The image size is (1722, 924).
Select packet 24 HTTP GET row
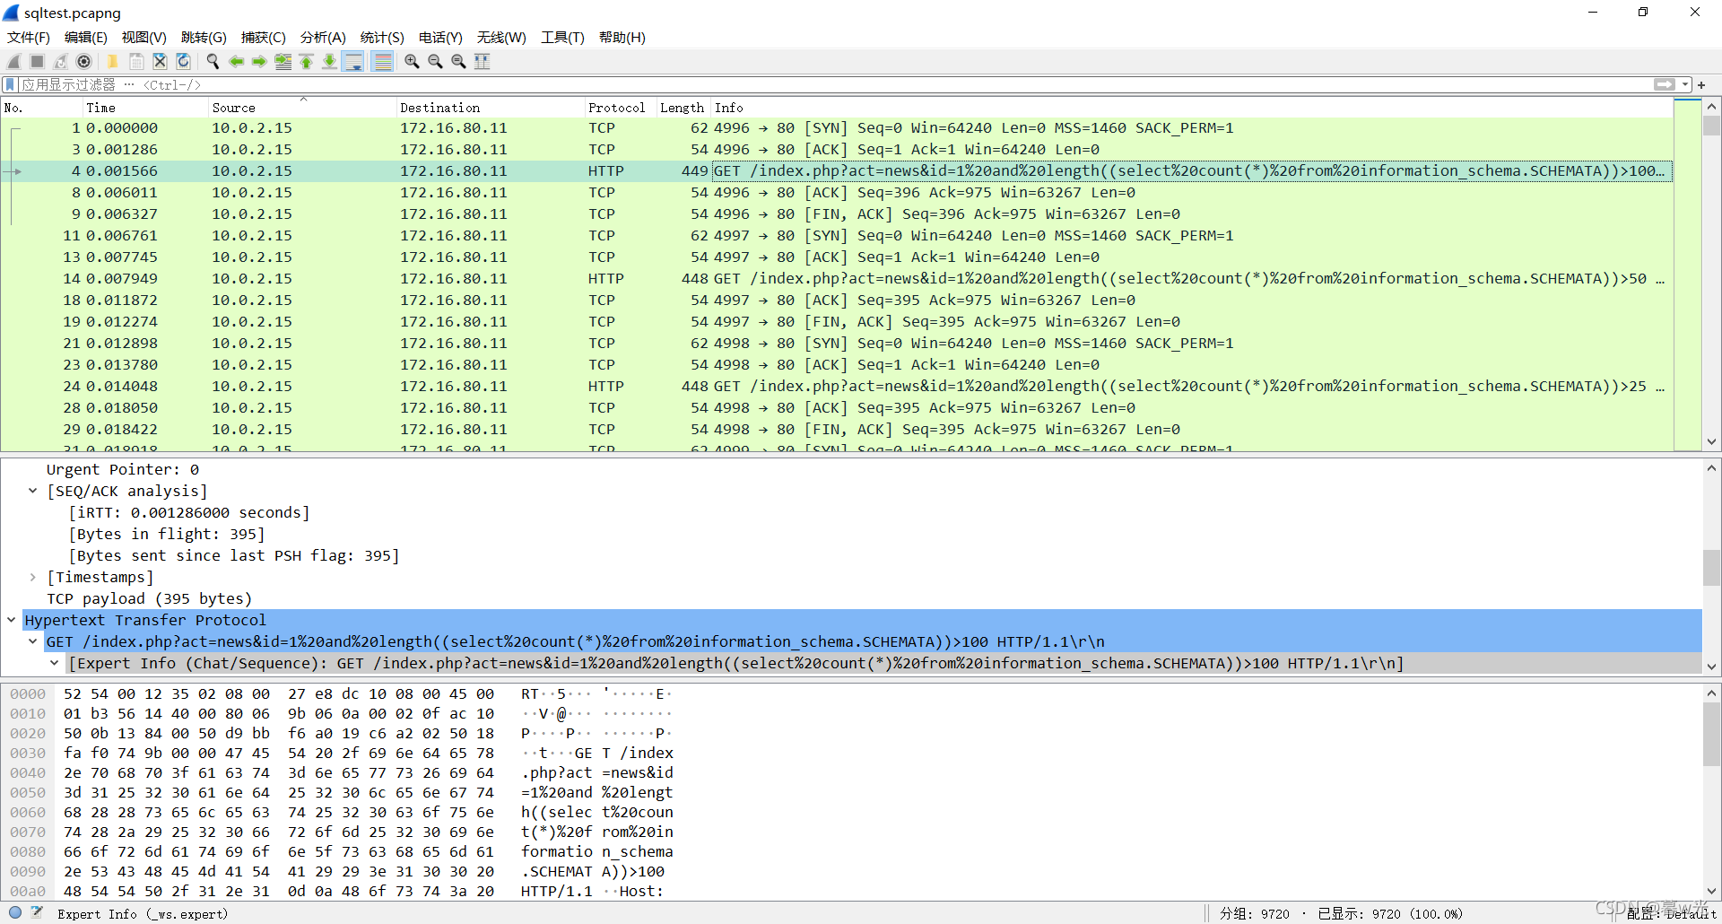(x=837, y=386)
